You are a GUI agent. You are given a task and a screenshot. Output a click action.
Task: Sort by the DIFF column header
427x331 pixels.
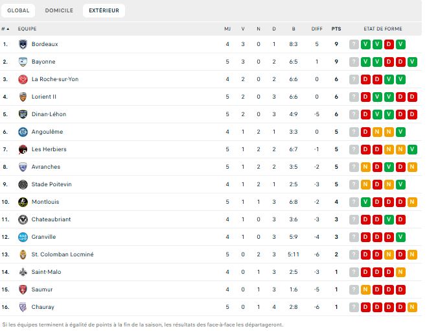point(317,29)
